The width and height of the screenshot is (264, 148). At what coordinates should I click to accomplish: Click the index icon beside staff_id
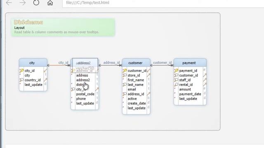pos(176,80)
